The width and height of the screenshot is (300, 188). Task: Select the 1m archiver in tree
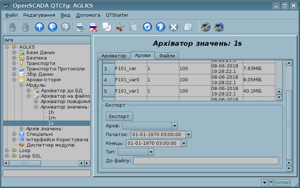(52, 118)
